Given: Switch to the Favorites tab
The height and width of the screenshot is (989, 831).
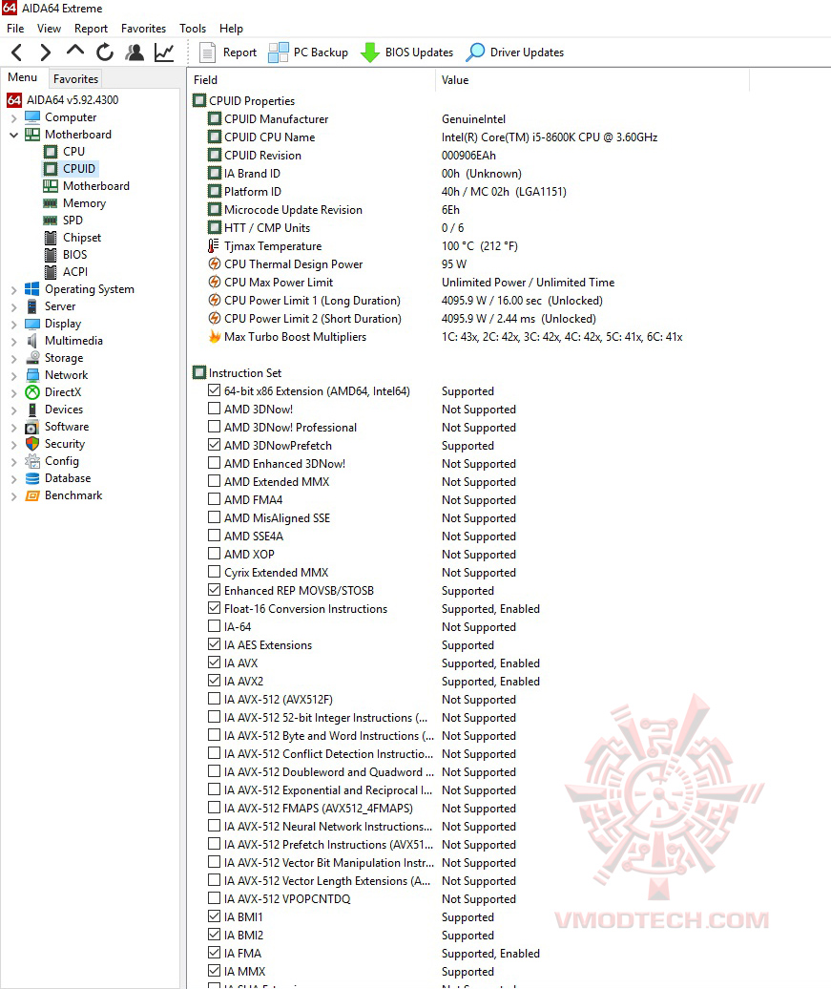Looking at the screenshot, I should coord(75,79).
